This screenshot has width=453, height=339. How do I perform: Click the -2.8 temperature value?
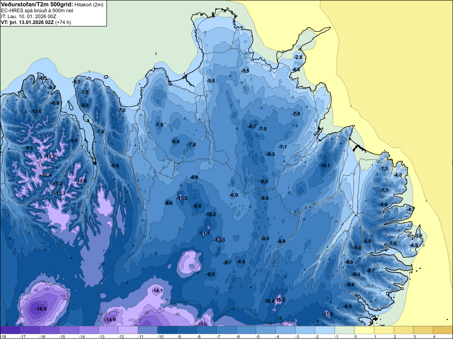tap(298, 57)
